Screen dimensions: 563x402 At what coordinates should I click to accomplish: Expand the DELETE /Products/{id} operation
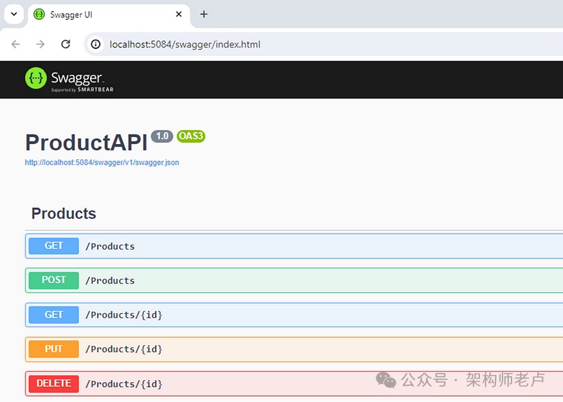tap(294, 384)
